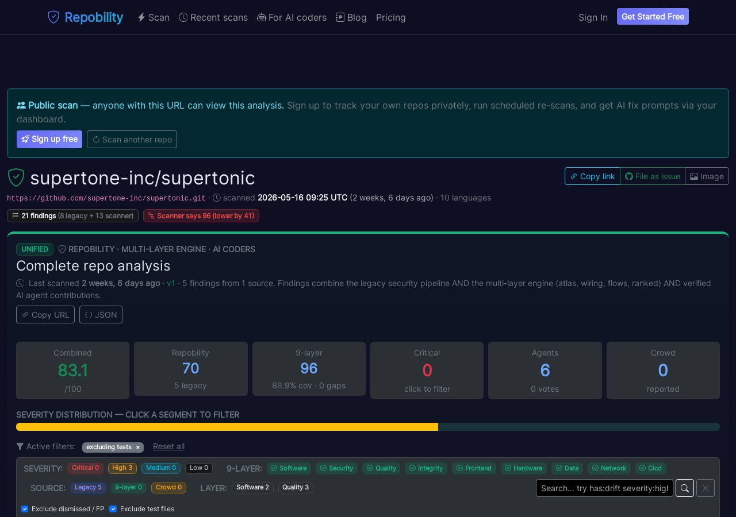Filter by Medium 0 severity chip
736x517 pixels.
(161, 468)
